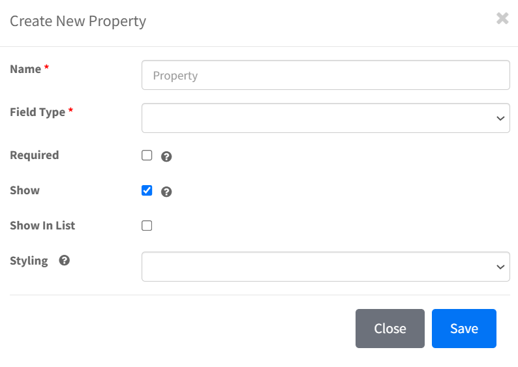Viewport: 518px width, 367px height.
Task: Focus the Name input with Property placeholder
Action: click(326, 75)
